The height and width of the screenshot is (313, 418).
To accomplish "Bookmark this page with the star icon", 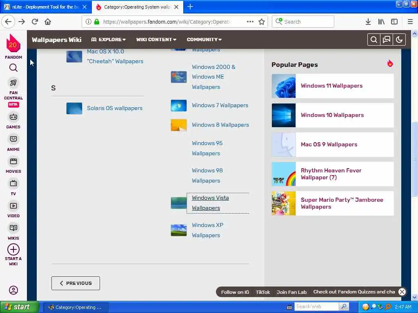I will point(262,22).
